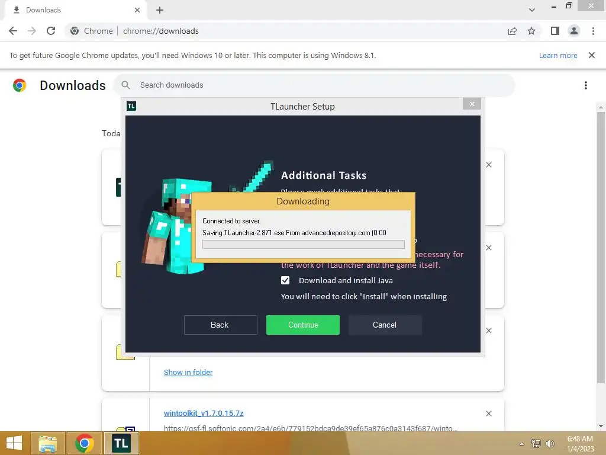The image size is (606, 455).
Task: Open the Downloads page more actions menu
Action: [586, 85]
